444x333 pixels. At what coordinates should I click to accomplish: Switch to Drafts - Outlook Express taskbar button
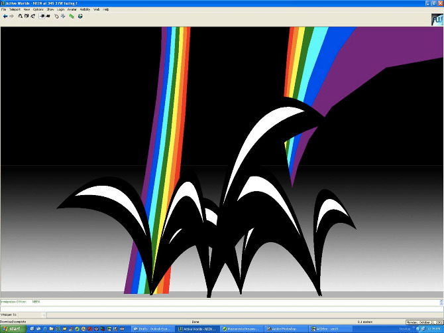pyautogui.click(x=152, y=328)
